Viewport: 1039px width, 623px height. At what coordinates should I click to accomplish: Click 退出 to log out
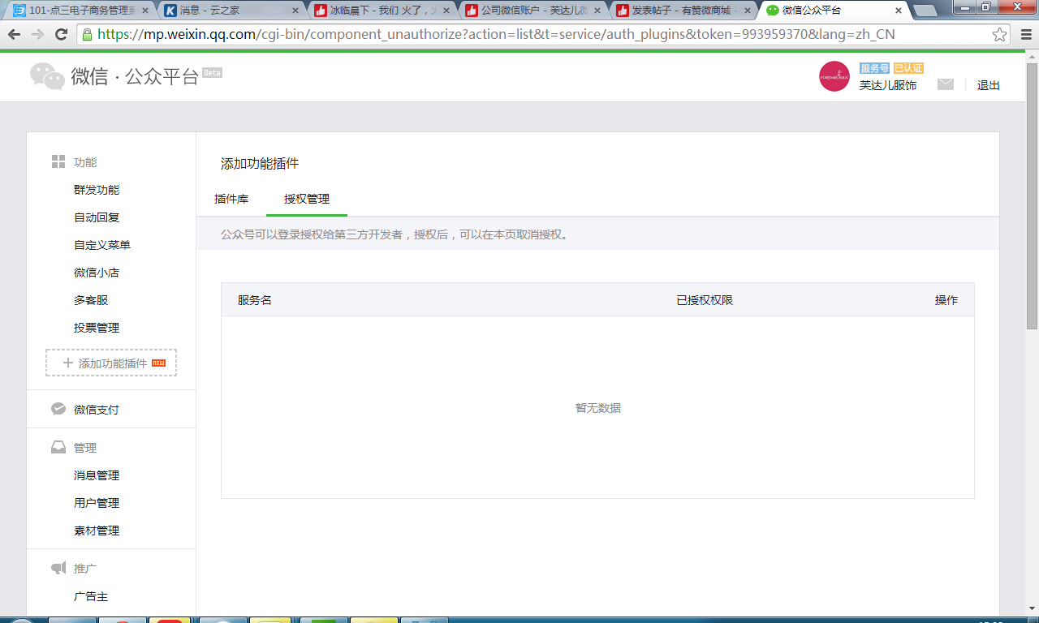988,84
